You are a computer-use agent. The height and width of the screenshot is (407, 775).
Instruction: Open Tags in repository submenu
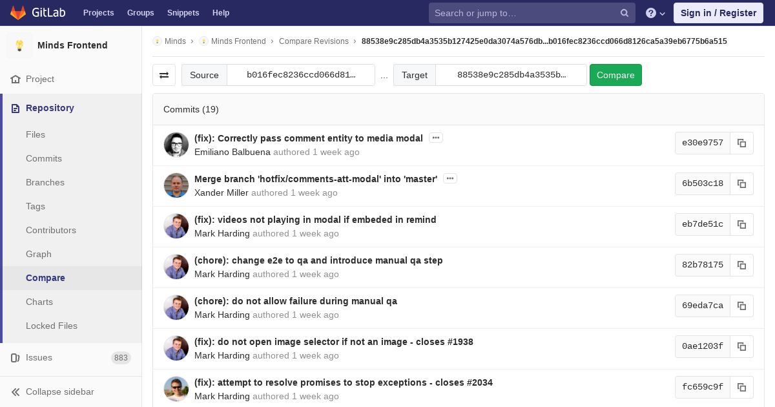pos(36,206)
